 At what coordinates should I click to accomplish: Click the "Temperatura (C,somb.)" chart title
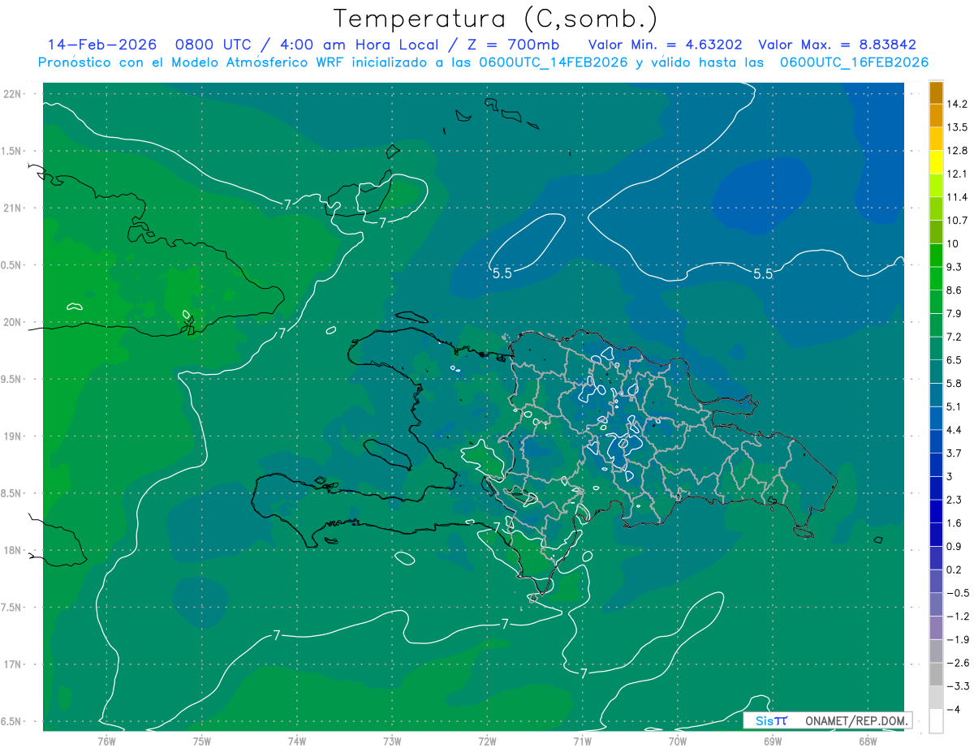495,18
